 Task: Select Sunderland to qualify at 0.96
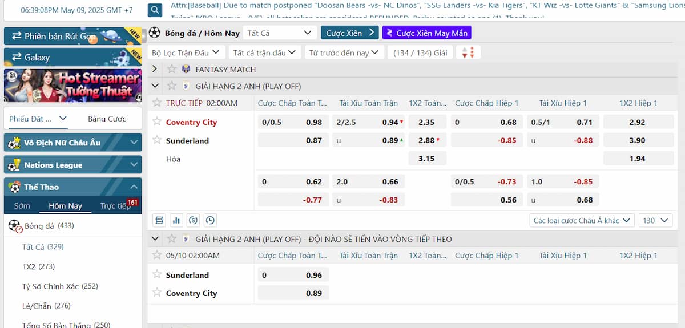point(293,275)
